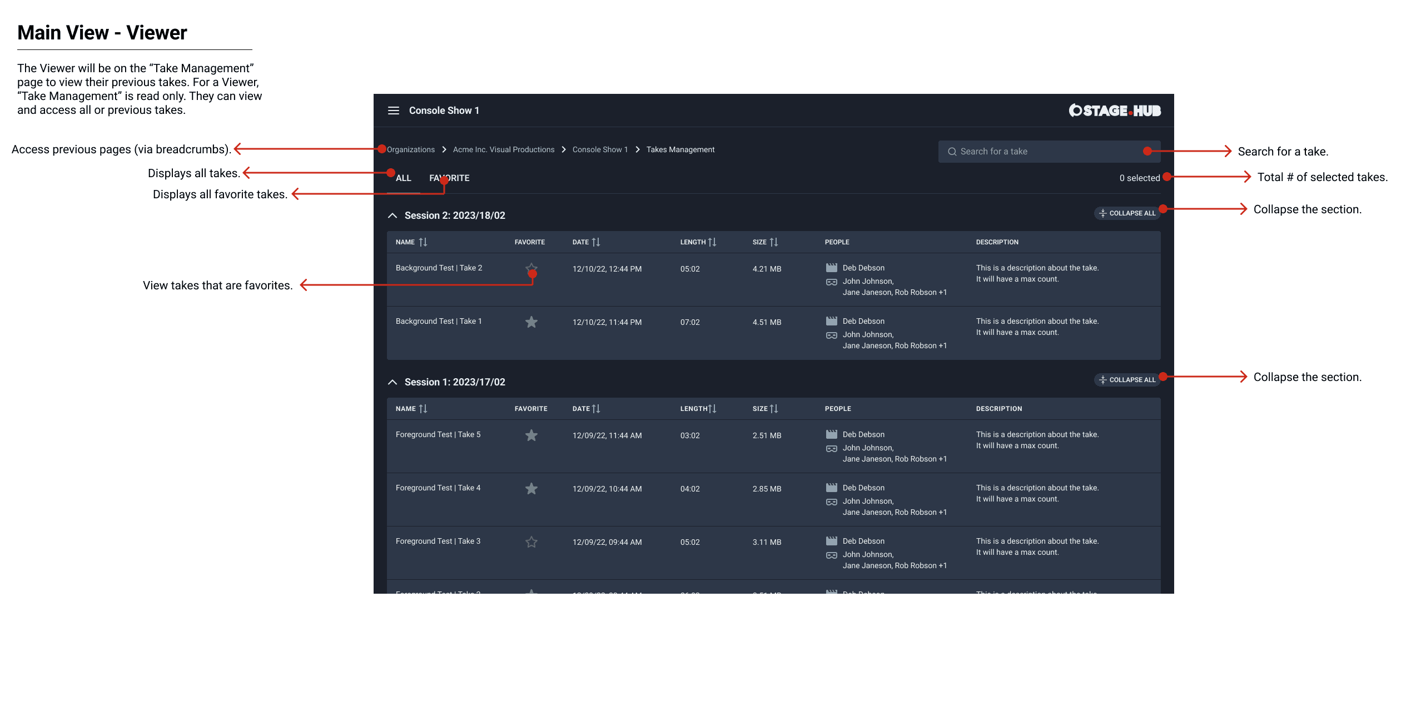Viewport: 1421px width, 702px height.
Task: Click the Takes Management breadcrumb
Action: click(680, 149)
